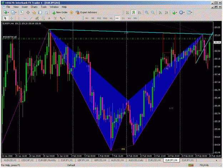Click the 158.88 current price label
The height and width of the screenshot is (168, 223).
[218, 43]
